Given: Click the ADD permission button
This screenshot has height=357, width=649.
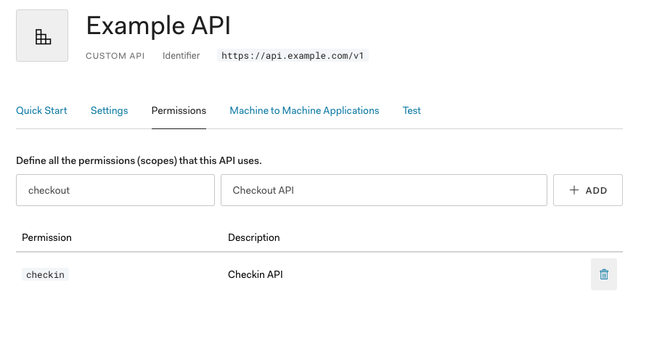Looking at the screenshot, I should 588,190.
